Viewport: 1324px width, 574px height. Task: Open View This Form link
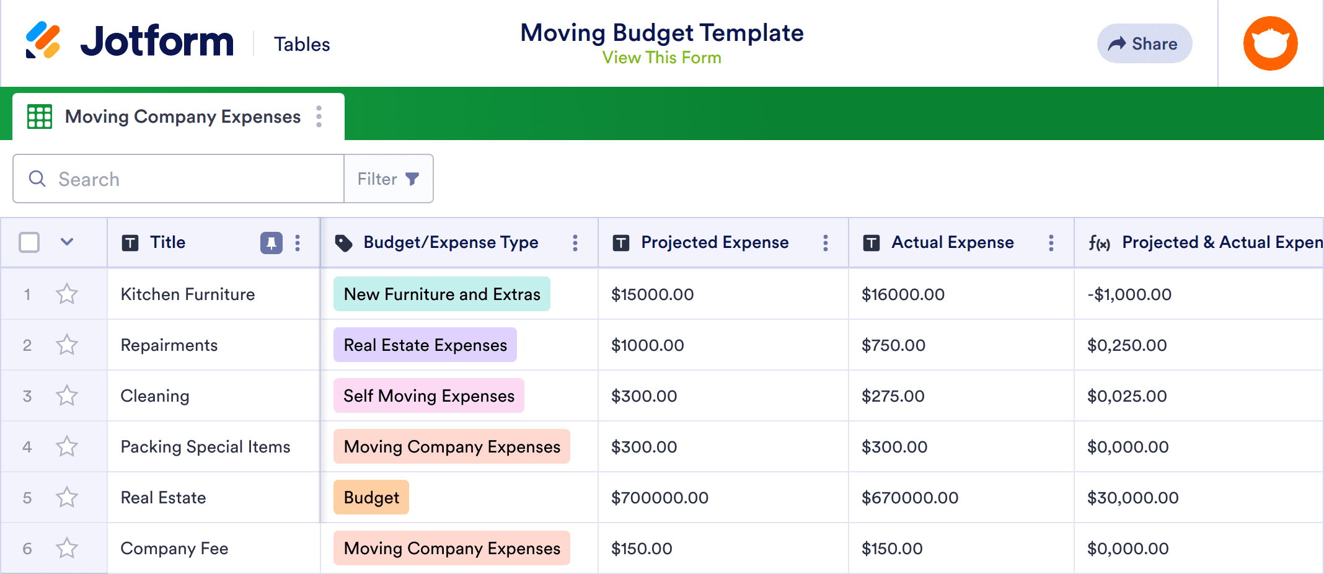coord(661,58)
